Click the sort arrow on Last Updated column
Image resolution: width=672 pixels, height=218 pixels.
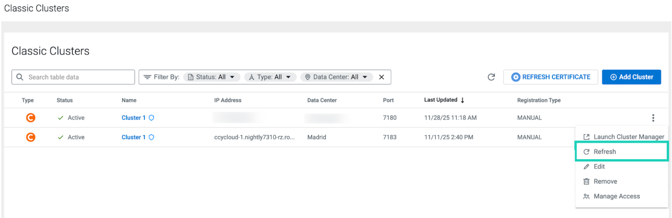[462, 100]
